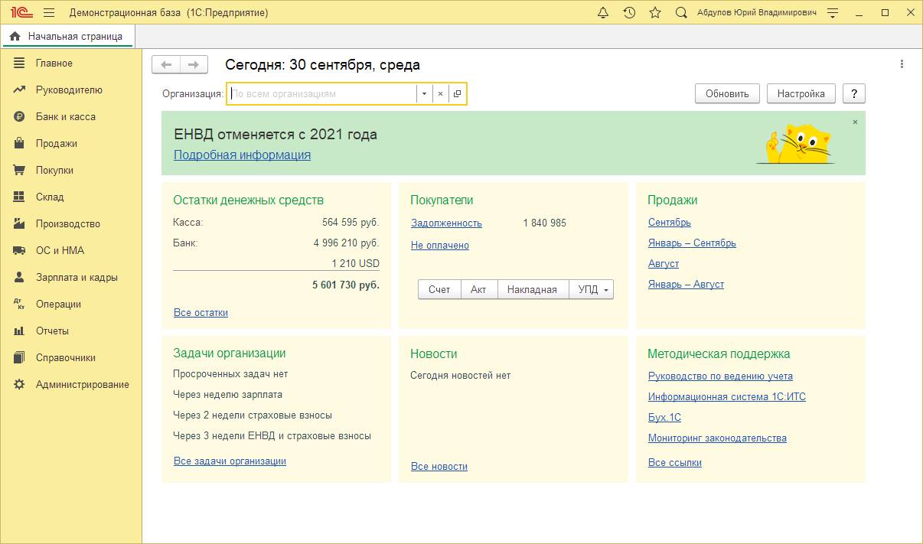
Task: Open the Август sales link
Action: point(664,264)
